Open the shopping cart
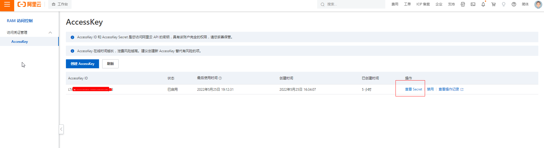The width and height of the screenshot is (544, 148). 493,4
